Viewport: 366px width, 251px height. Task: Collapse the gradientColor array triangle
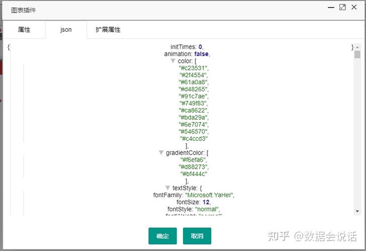point(161,153)
